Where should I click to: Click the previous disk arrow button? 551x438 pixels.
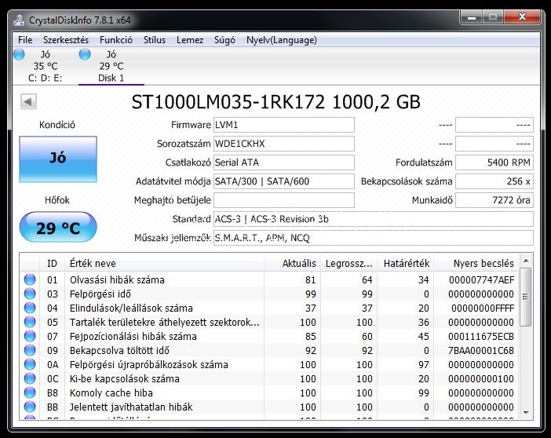tap(28, 101)
